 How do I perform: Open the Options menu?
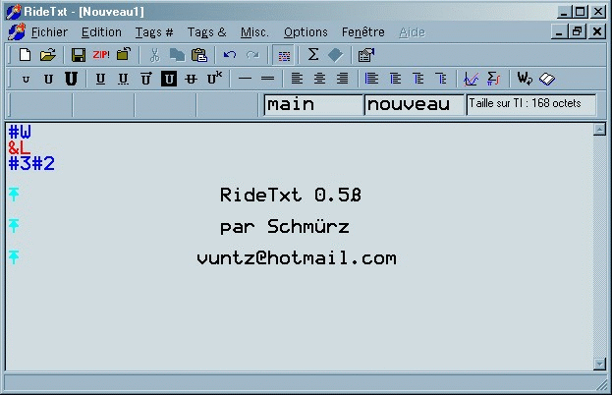pyautogui.click(x=306, y=32)
